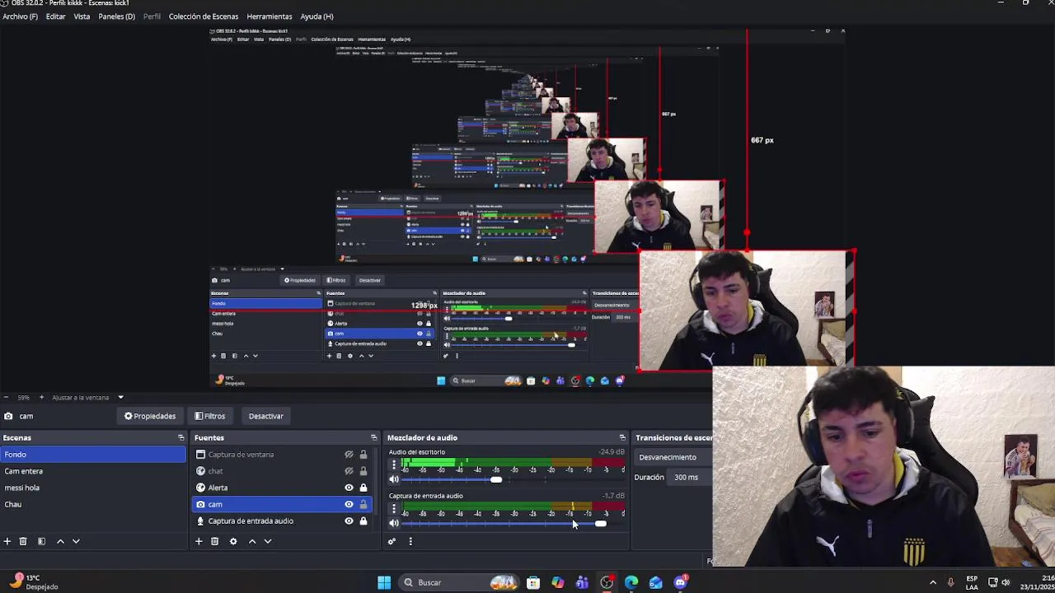The height and width of the screenshot is (593, 1055).
Task: Move the selected source up
Action: click(x=252, y=541)
